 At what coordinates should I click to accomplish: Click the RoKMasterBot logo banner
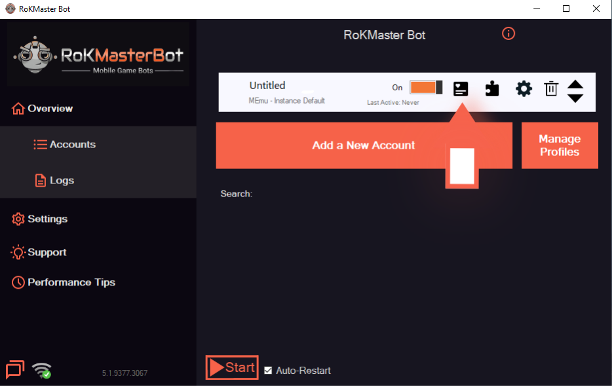(98, 54)
